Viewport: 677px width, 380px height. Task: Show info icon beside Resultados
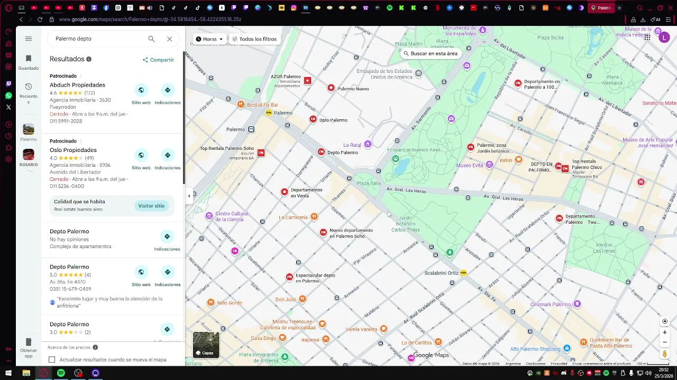click(x=89, y=59)
